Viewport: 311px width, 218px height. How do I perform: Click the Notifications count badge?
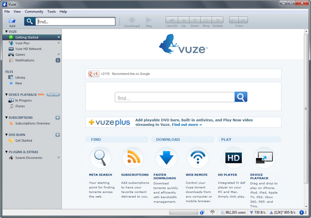point(58,60)
